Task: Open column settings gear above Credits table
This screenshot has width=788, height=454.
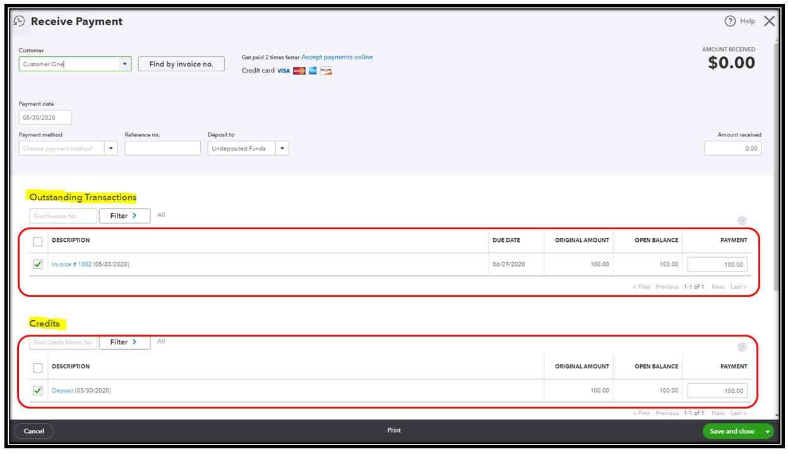Action: click(x=742, y=347)
